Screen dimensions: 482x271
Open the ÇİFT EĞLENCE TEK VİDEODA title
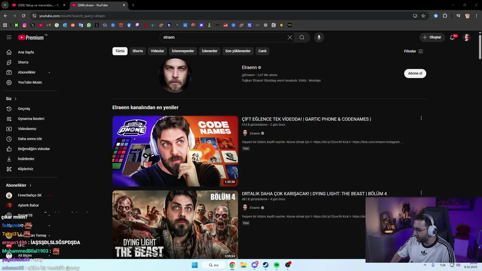[x=306, y=119]
